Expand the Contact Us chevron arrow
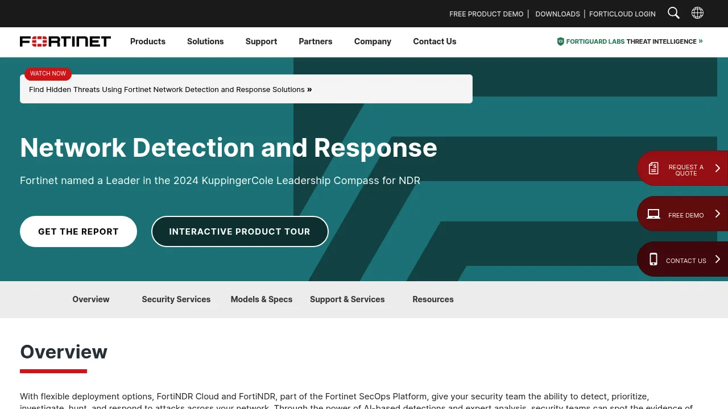The width and height of the screenshot is (728, 409). [718, 259]
